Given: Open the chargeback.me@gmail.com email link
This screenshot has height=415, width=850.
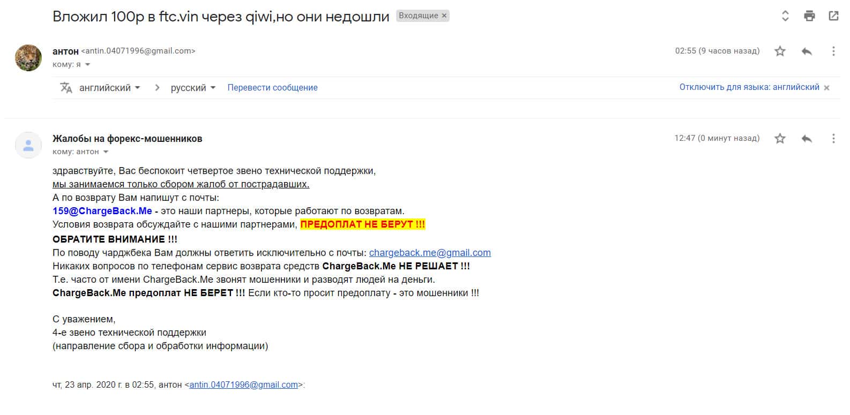Looking at the screenshot, I should (x=430, y=253).
